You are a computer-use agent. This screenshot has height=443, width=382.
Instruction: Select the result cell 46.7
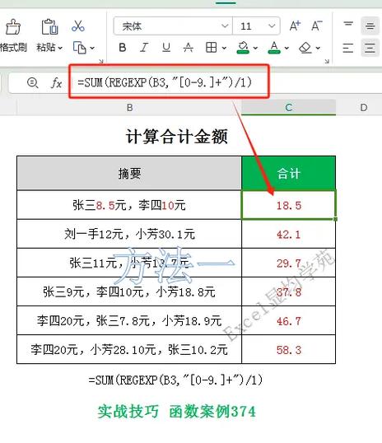tap(288, 320)
